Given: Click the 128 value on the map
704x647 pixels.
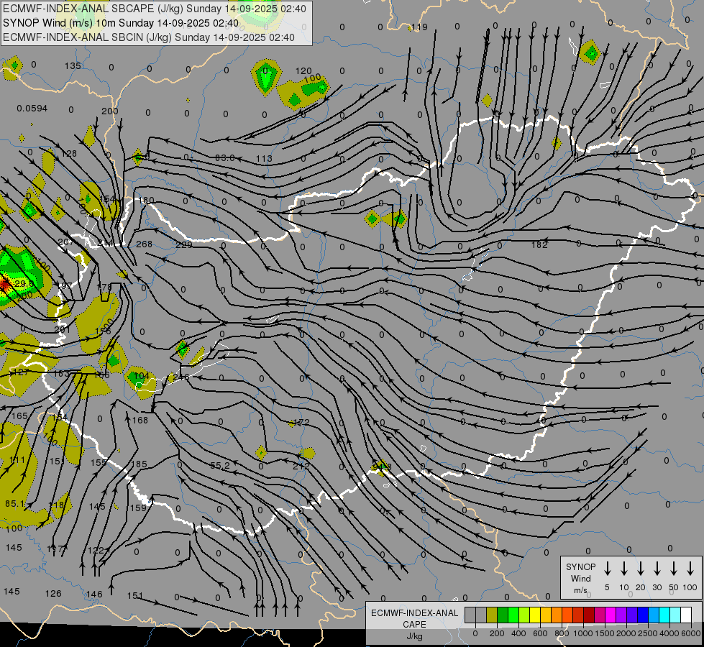Looking at the screenshot, I should click(x=69, y=154).
